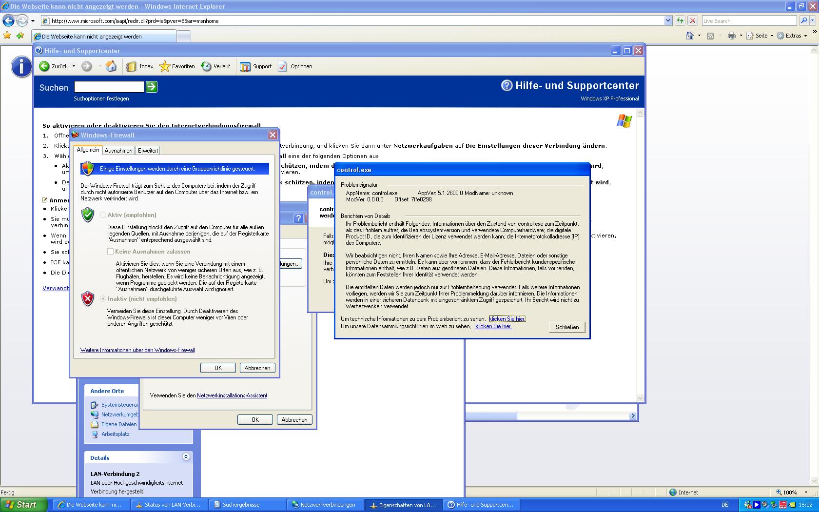
Task: Open the Index book icon
Action: [x=131, y=66]
